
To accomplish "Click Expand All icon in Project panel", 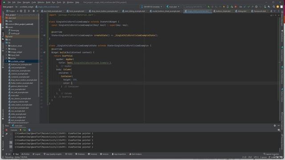I will tap(25, 11).
